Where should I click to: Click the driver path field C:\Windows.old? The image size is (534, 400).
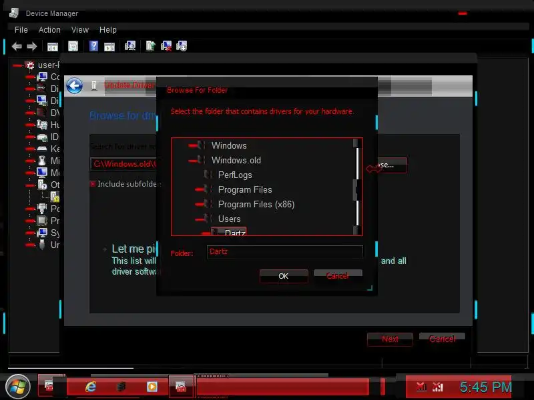click(x=123, y=164)
